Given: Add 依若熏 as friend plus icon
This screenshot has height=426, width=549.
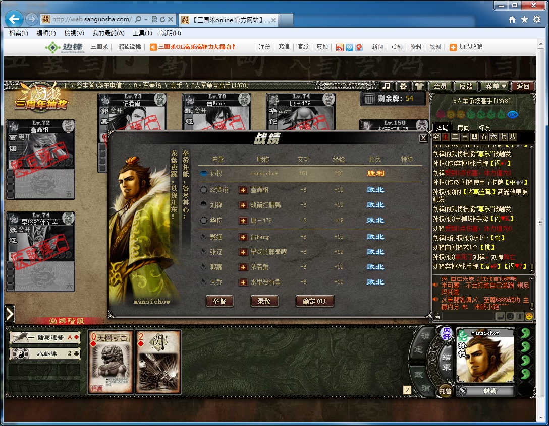Looking at the screenshot, I should click(243, 267).
